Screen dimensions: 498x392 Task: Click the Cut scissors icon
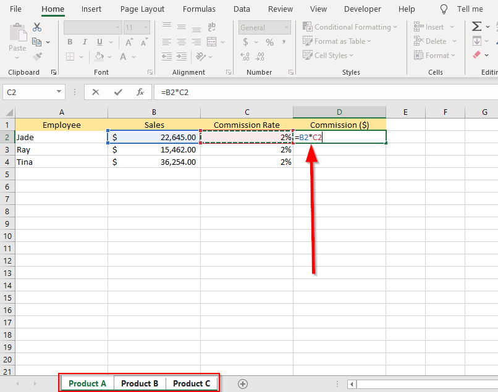click(37, 27)
